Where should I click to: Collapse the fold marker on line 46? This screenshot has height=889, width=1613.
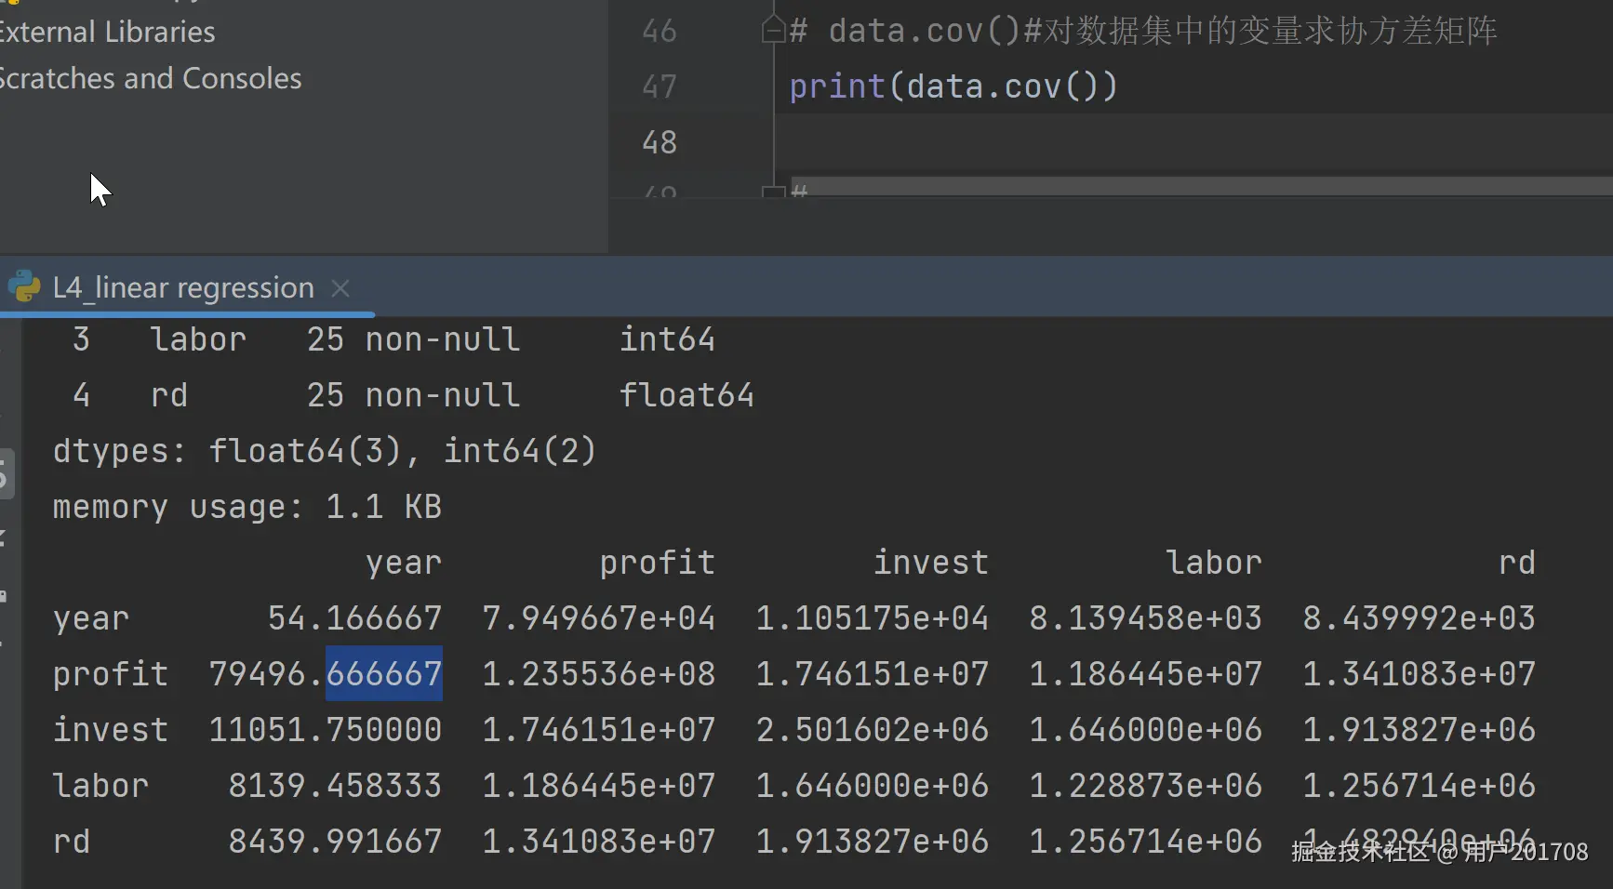[772, 31]
